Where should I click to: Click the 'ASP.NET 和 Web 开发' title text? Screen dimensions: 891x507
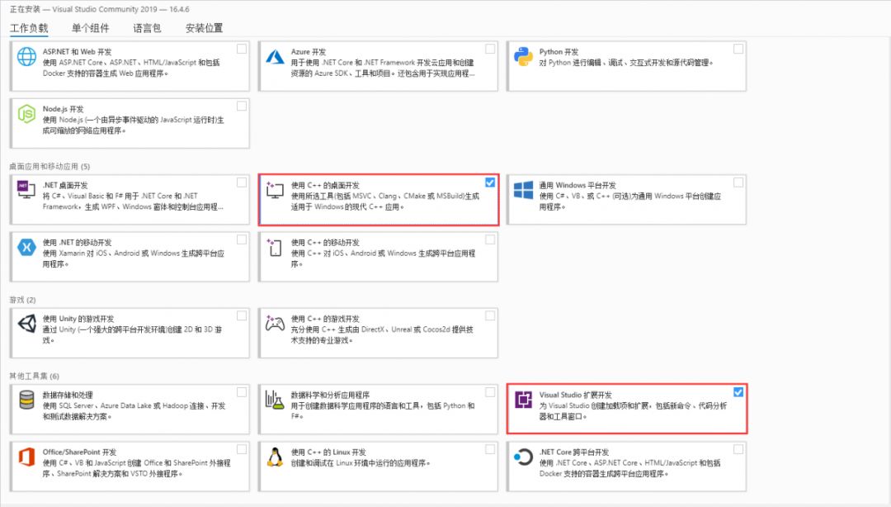tap(78, 52)
